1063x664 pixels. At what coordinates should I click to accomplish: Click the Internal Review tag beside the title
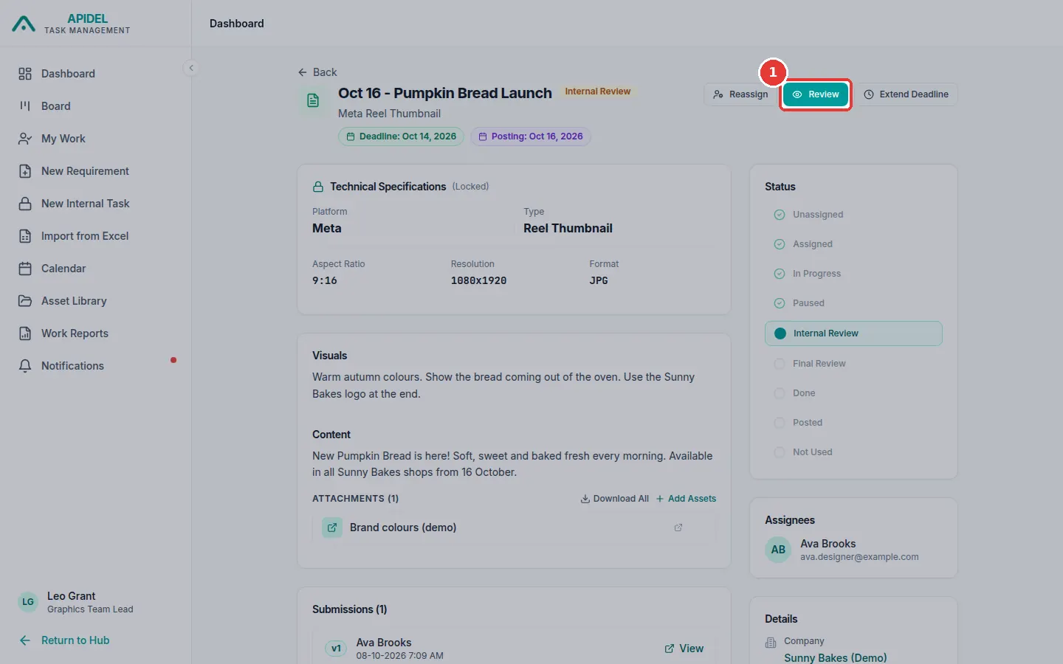pyautogui.click(x=598, y=91)
